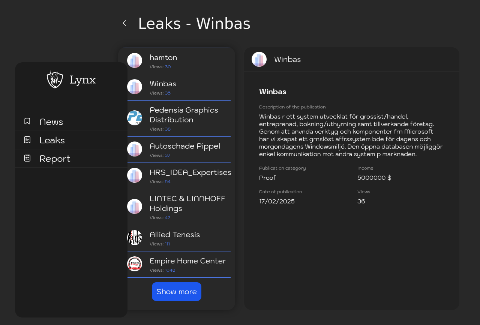This screenshot has height=325, width=480.
Task: Click the Description of the publication label
Action: (292, 107)
